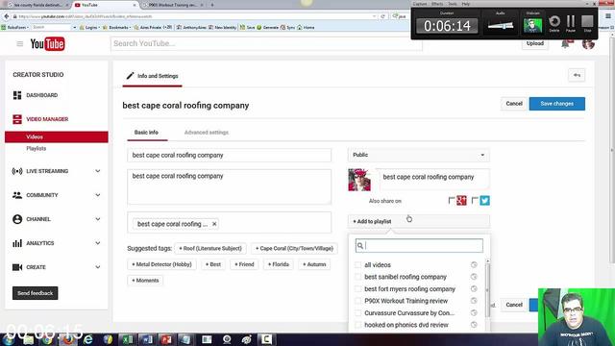This screenshot has width=615, height=346.
Task: Click the Community people icon
Action: [17, 195]
